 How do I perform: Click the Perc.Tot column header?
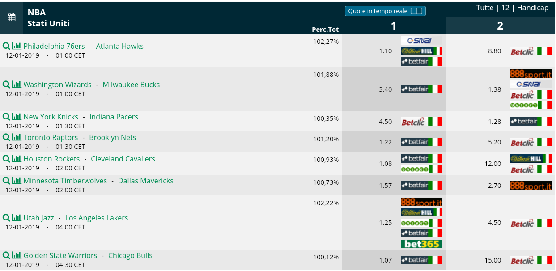(325, 30)
